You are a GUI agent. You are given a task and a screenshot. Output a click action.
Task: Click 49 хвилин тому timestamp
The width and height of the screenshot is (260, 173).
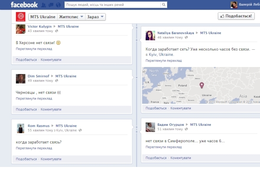click(x=40, y=80)
